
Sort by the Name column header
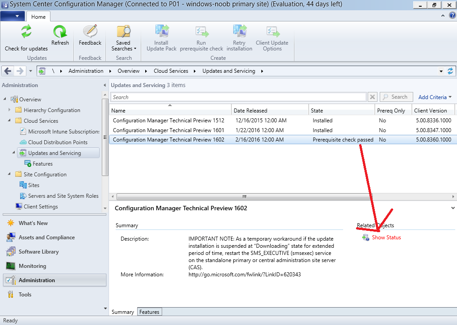[x=170, y=110]
